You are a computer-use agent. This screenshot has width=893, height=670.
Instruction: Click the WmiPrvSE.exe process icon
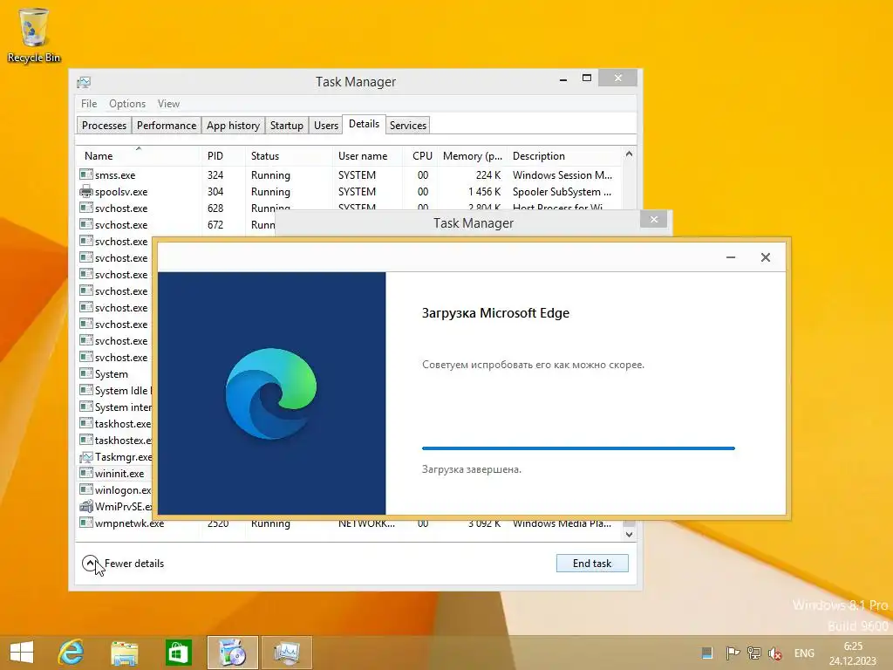pyautogui.click(x=86, y=507)
